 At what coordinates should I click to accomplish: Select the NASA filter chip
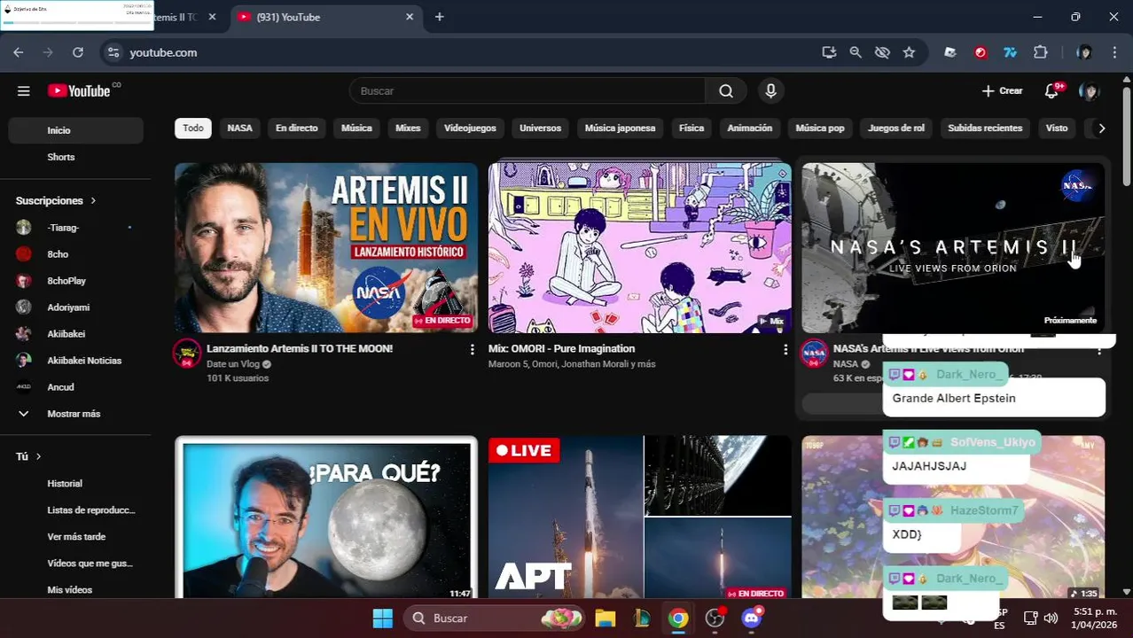point(239,128)
